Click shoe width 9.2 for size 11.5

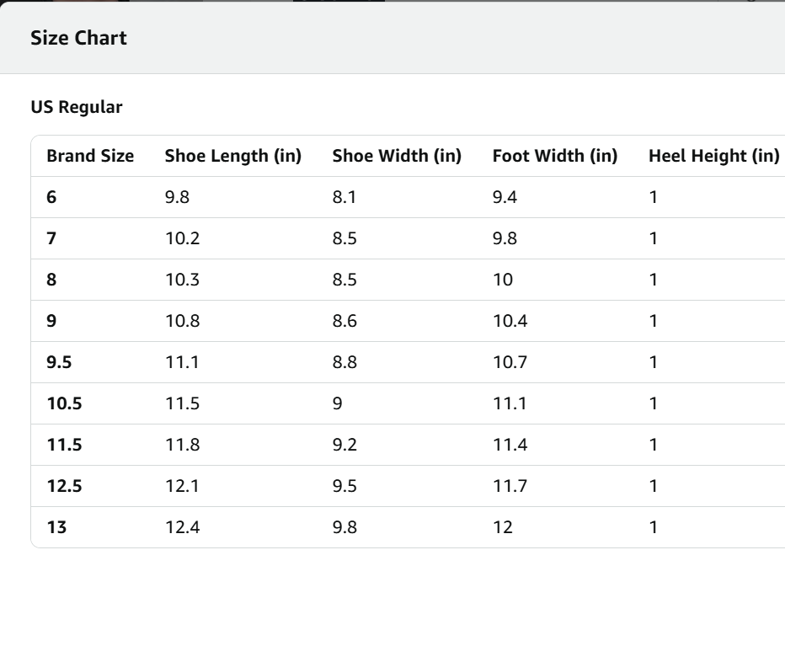[344, 445]
